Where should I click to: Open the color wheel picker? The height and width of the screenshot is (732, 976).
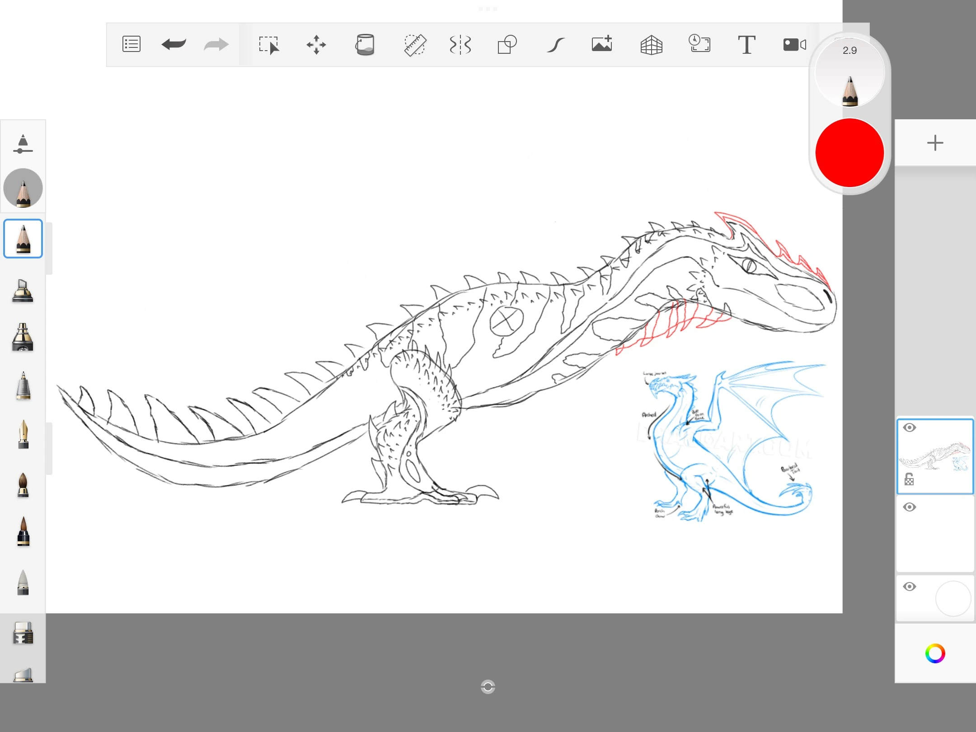935,653
